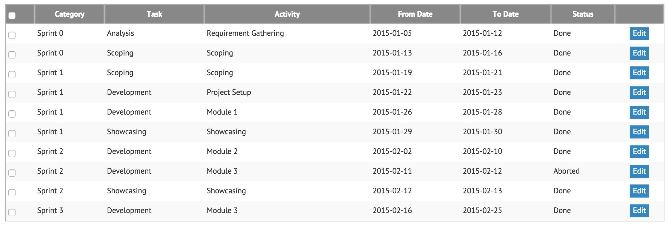The width and height of the screenshot is (668, 225).
Task: Click the Aborted status cell
Action: click(567, 171)
